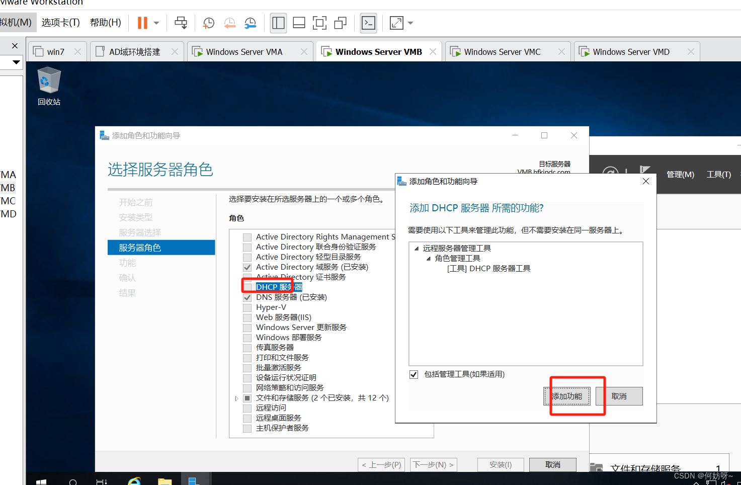Revert the VM to its previous snapshot
This screenshot has height=485, width=741.
(x=229, y=23)
